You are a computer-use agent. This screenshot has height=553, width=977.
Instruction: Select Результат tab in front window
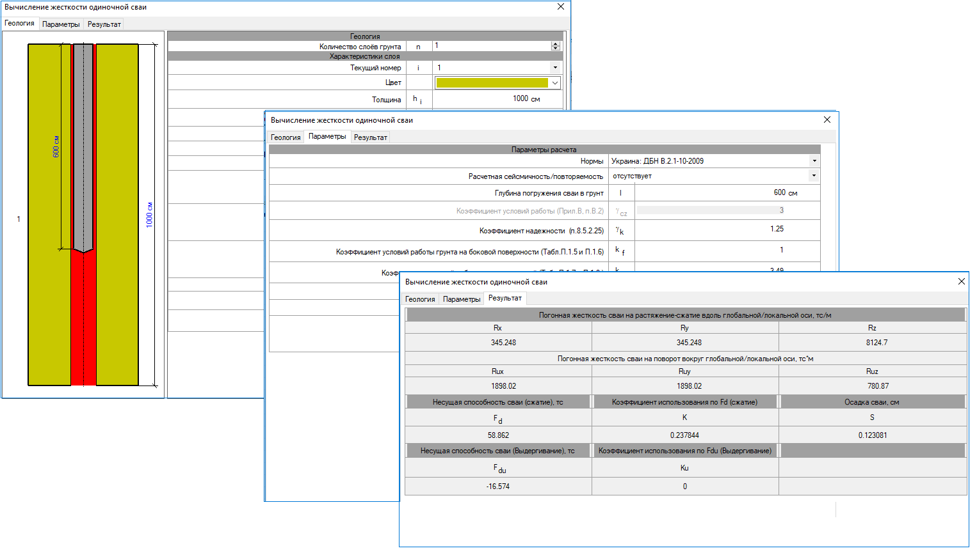pos(505,298)
